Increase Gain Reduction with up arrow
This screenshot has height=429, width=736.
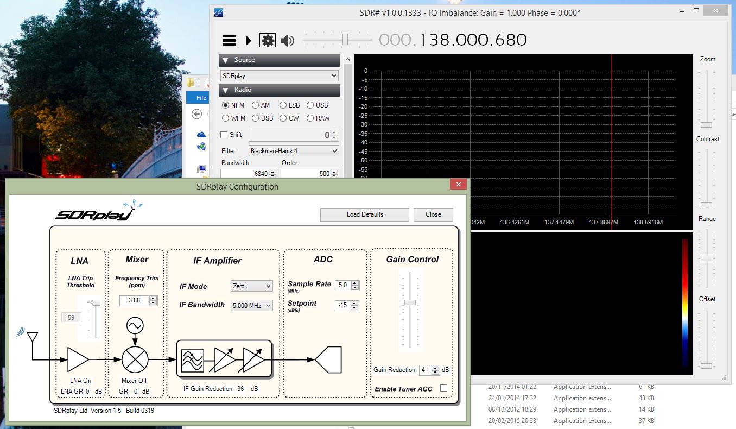coord(435,368)
